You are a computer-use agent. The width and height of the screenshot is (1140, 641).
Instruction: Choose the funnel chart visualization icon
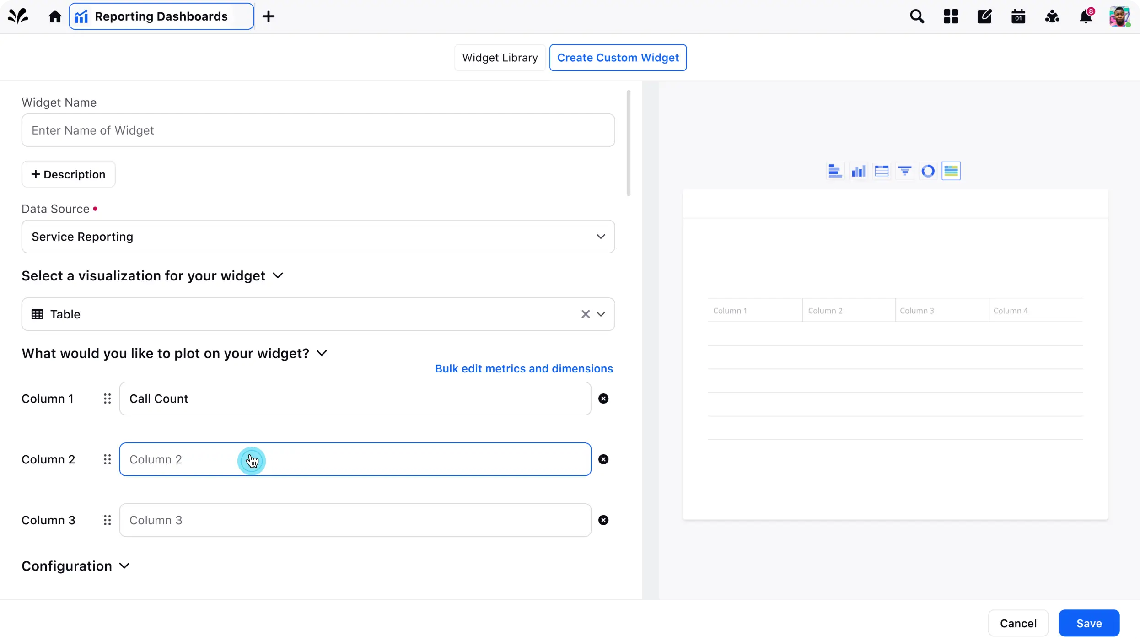pos(904,171)
